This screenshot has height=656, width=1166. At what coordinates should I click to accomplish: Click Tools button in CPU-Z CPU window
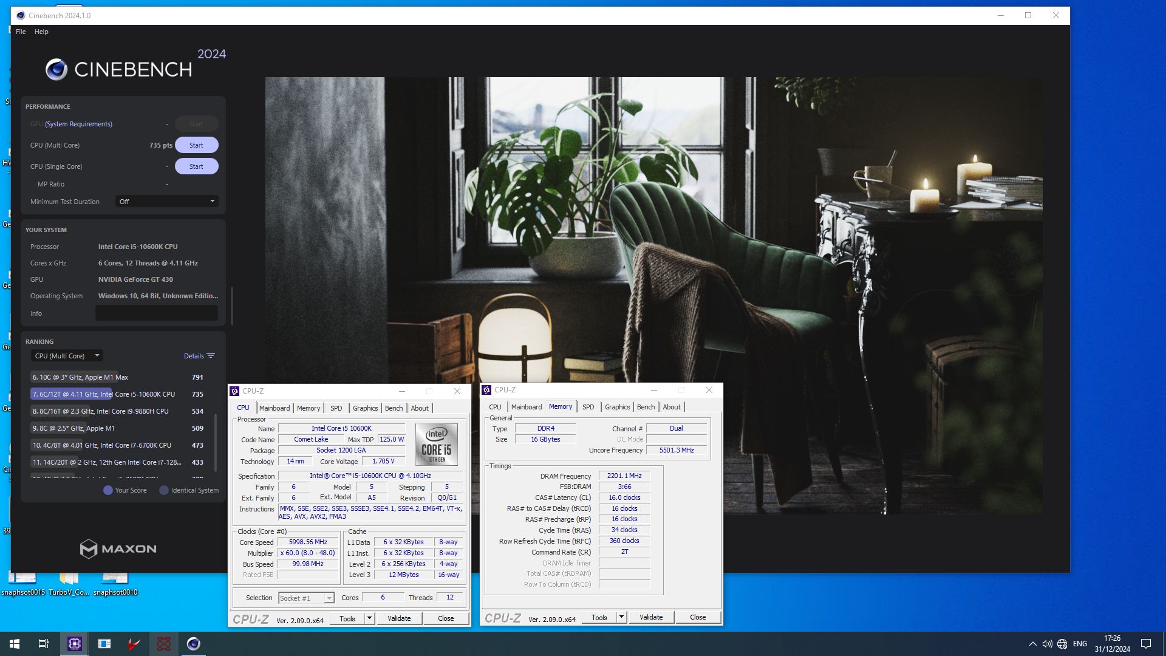click(x=347, y=619)
